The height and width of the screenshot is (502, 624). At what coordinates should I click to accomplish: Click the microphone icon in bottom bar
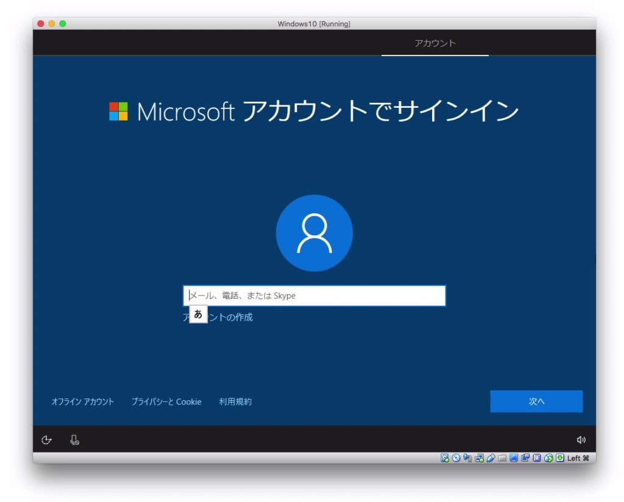(x=74, y=439)
